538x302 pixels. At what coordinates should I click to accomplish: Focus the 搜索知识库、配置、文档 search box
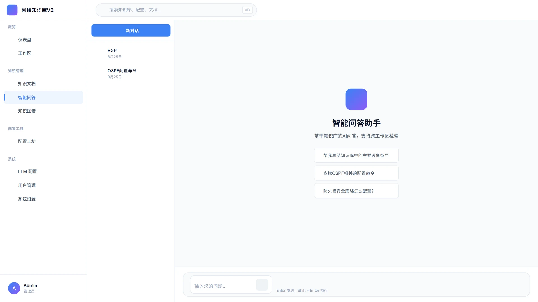click(x=176, y=10)
